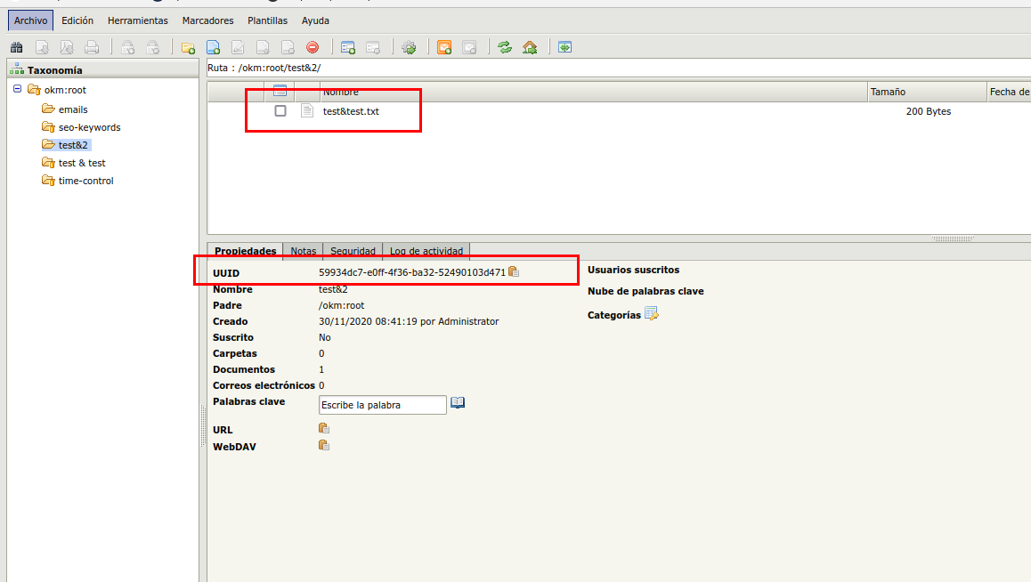The width and height of the screenshot is (1031, 582).
Task: Click the green refresh arrows icon
Action: pos(505,48)
